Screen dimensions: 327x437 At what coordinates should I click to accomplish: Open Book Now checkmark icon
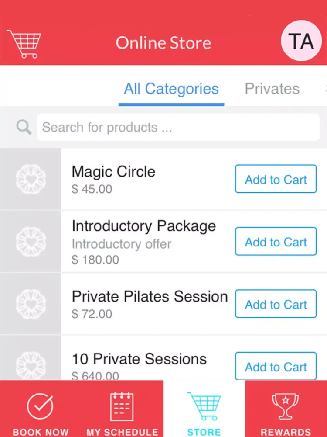point(41,406)
